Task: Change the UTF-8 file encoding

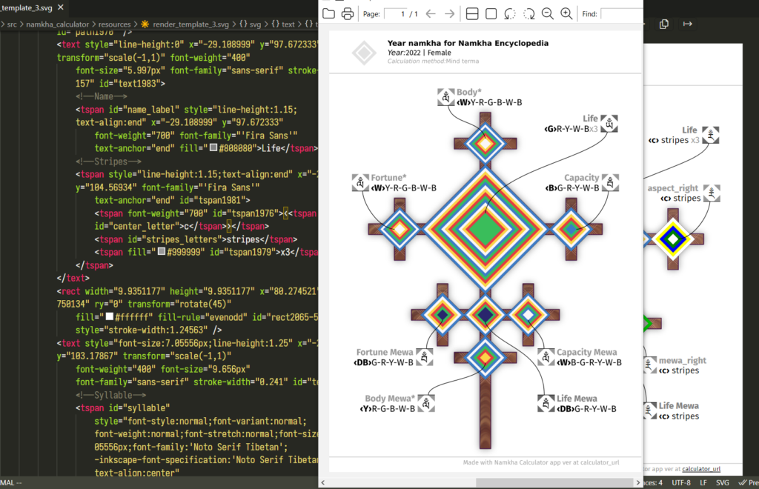Action: coord(681,483)
